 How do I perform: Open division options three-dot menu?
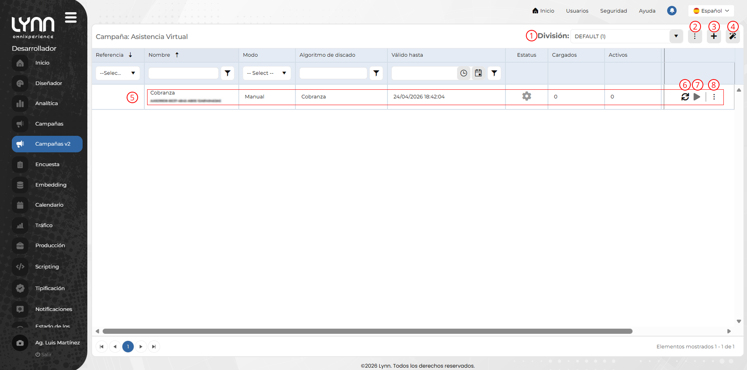coord(695,36)
